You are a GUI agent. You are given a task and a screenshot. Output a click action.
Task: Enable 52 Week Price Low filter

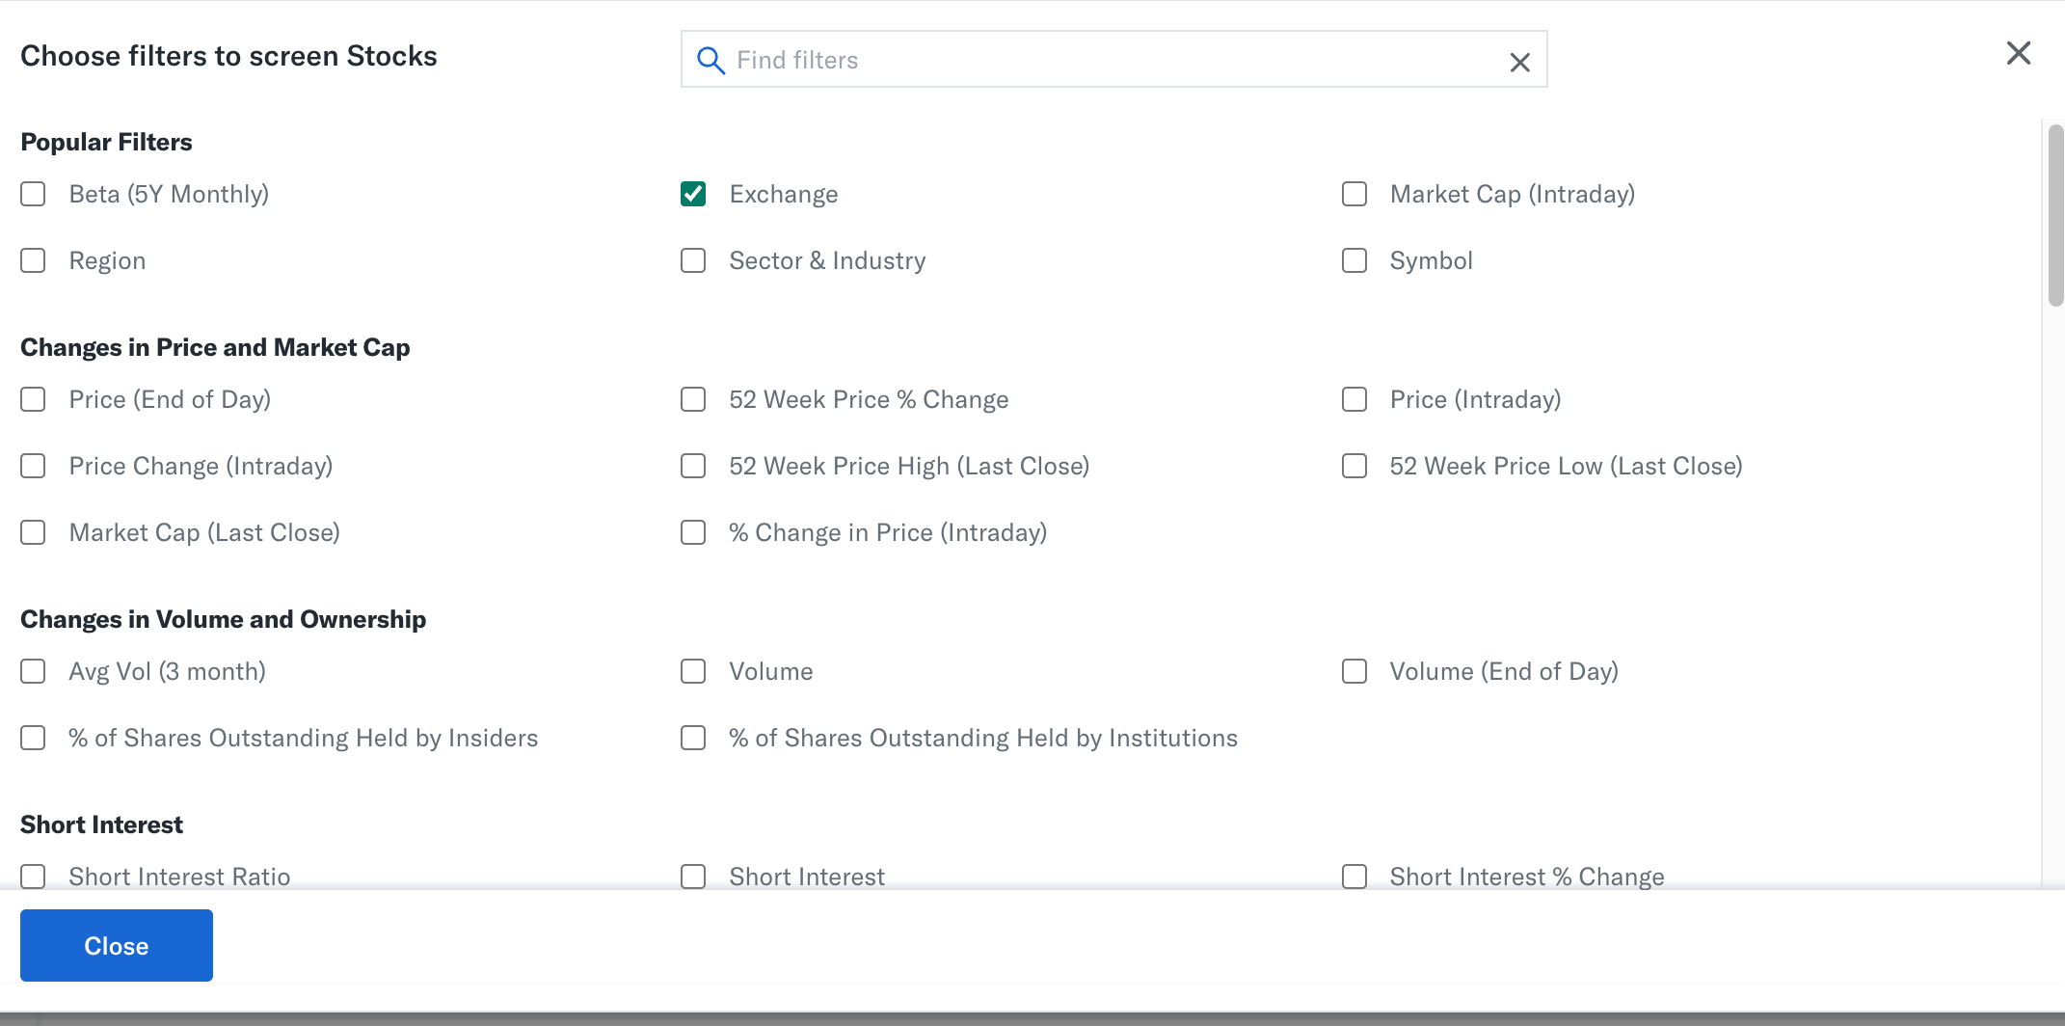[1354, 466]
